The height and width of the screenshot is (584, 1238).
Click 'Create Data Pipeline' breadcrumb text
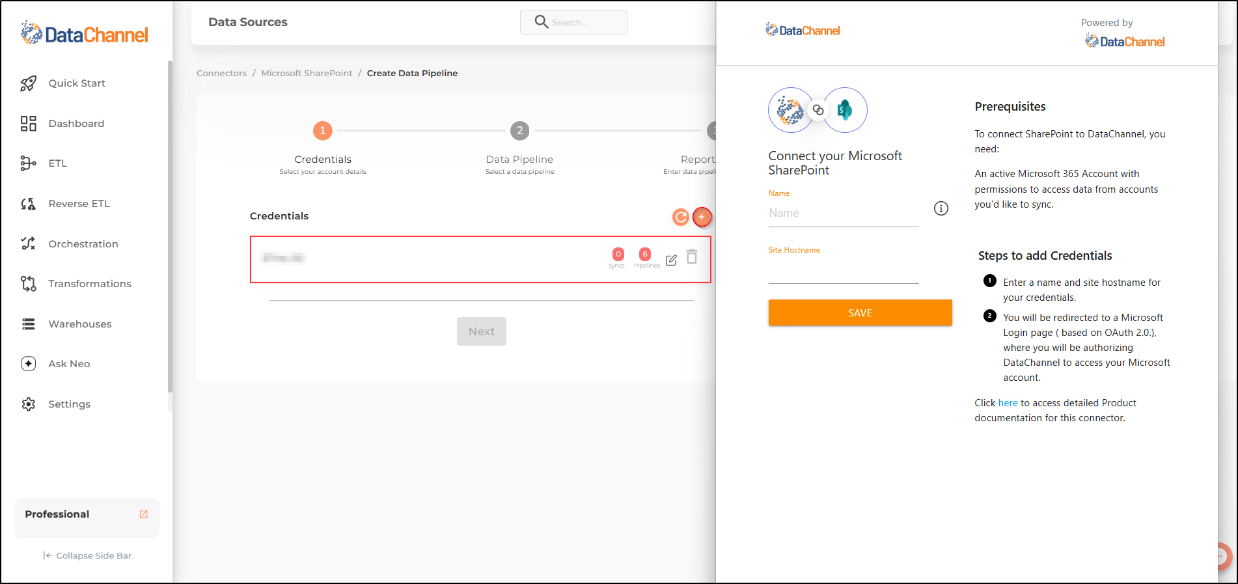(412, 73)
